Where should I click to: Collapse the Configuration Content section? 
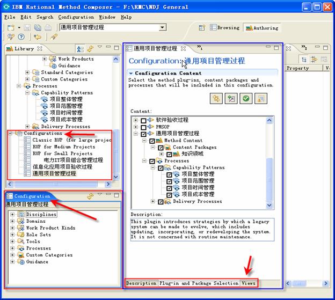click(131, 74)
